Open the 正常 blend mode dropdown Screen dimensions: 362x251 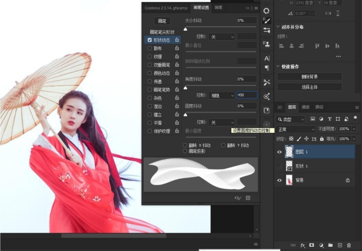click(x=296, y=130)
